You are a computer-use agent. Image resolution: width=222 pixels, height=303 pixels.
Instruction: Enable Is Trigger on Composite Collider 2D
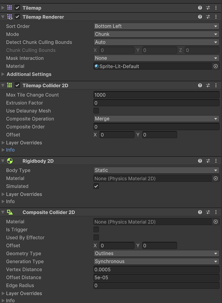(96, 229)
